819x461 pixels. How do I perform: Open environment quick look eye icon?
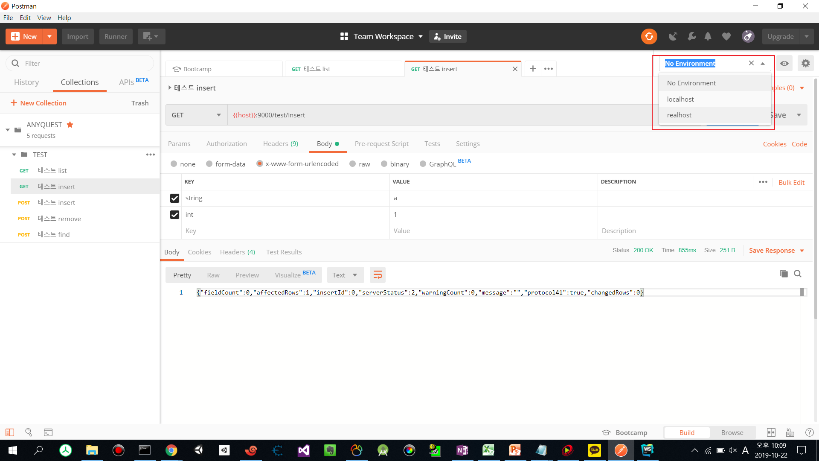pos(784,63)
